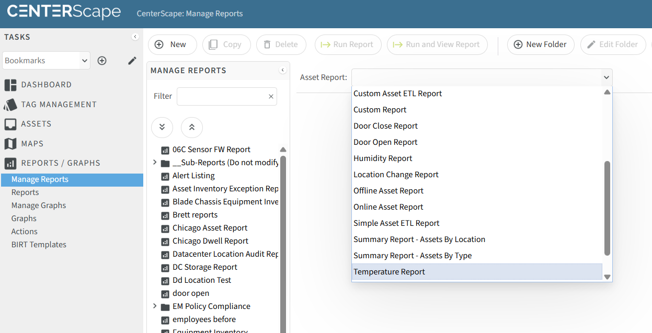Choose Door Open Report option

[x=477, y=142]
